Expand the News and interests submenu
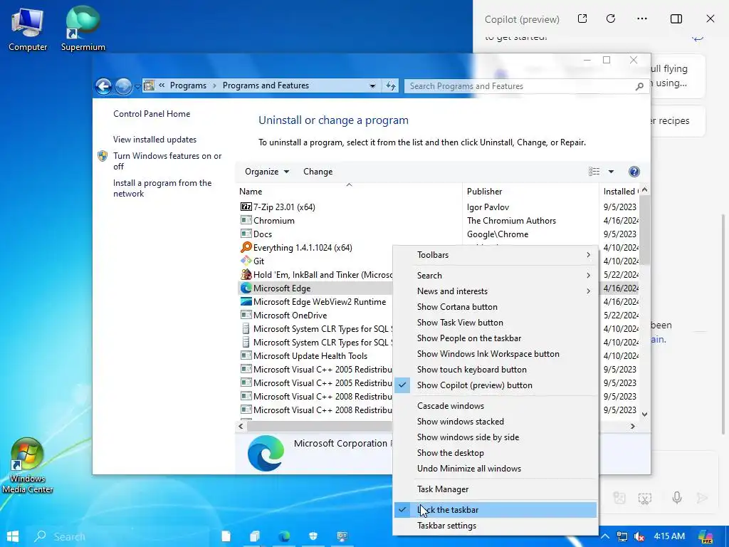 pyautogui.click(x=495, y=291)
